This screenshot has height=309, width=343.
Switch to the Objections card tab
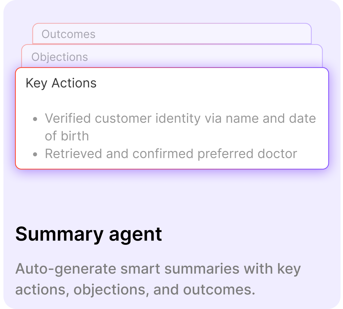(x=172, y=56)
